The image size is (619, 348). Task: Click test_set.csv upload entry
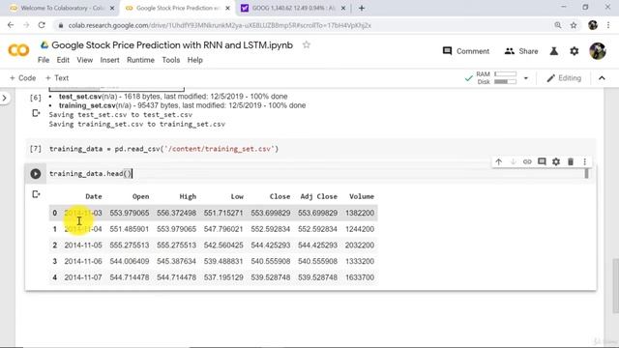coord(173,97)
